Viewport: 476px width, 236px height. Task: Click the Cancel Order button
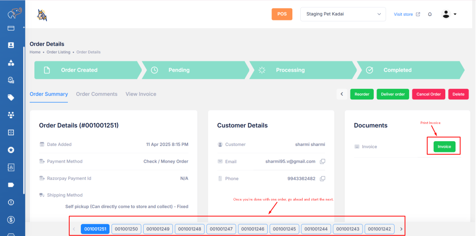point(429,94)
